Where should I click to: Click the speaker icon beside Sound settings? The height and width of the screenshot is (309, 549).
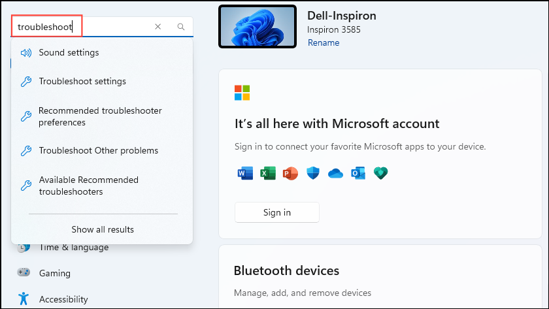[x=26, y=53]
